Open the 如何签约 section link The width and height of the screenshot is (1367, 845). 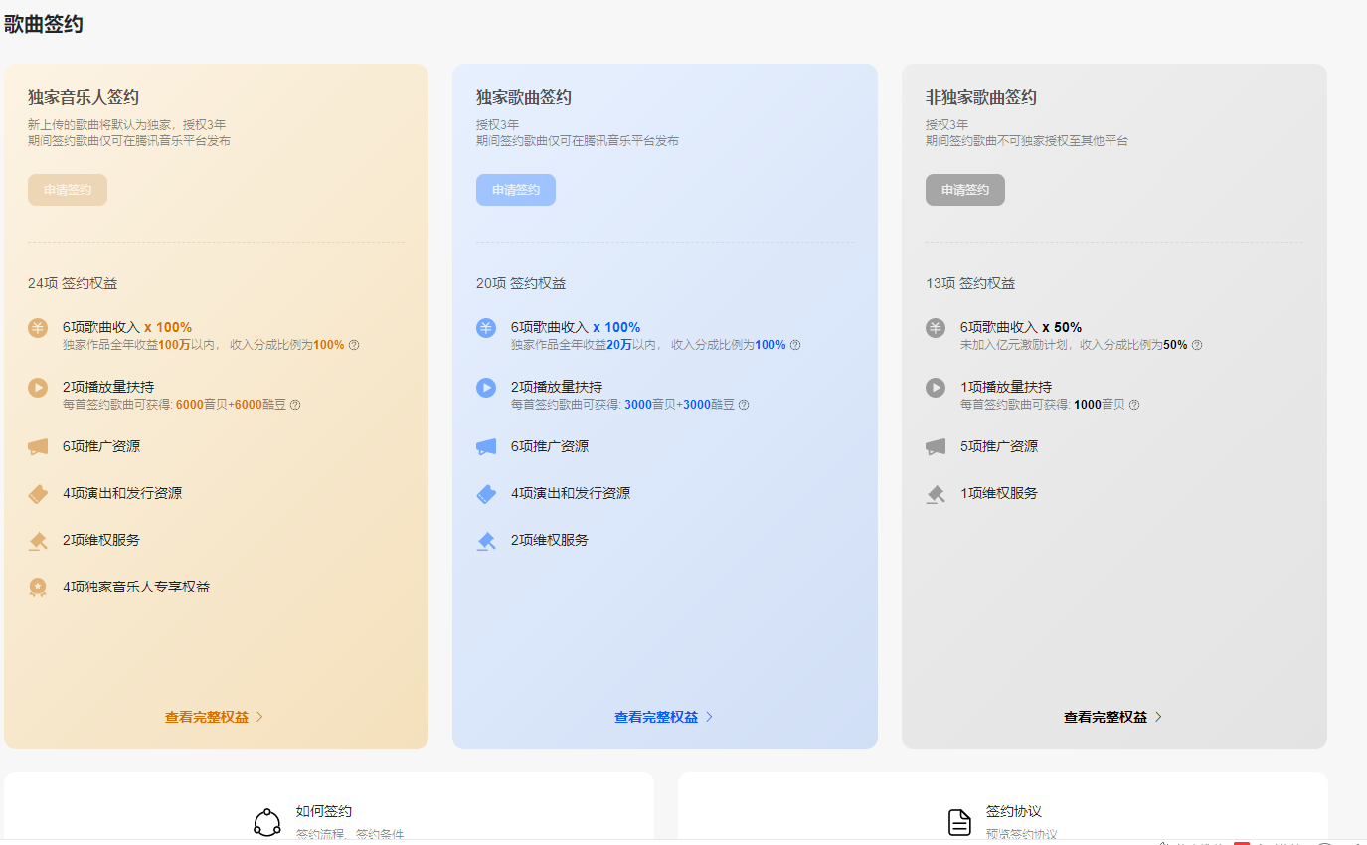click(322, 810)
